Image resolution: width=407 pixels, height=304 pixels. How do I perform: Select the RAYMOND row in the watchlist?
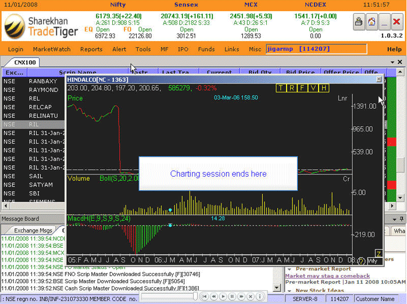(33, 90)
